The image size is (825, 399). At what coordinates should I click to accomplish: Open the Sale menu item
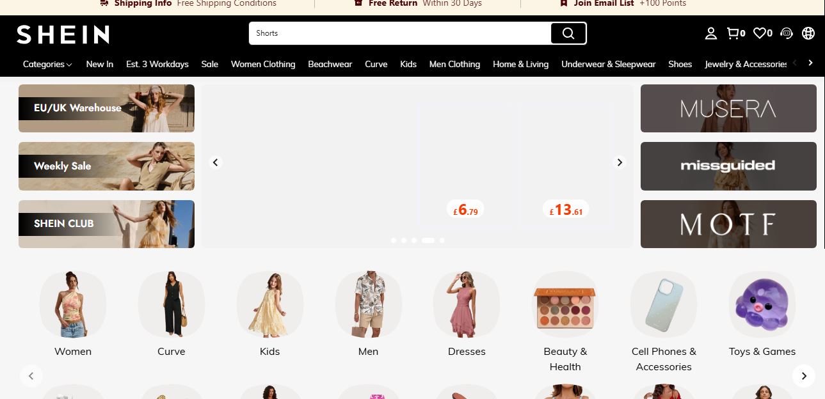(x=210, y=64)
